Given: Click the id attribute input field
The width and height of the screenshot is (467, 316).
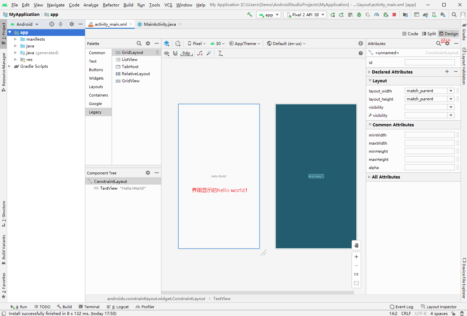Looking at the screenshot, I should [x=429, y=62].
